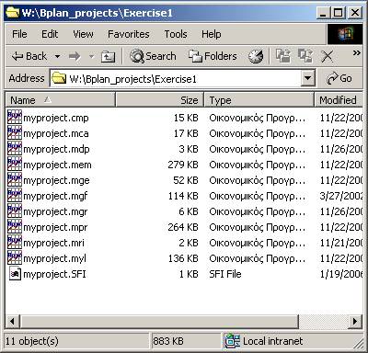Sort by the Name column header
The image size is (368, 353).
(x=61, y=100)
